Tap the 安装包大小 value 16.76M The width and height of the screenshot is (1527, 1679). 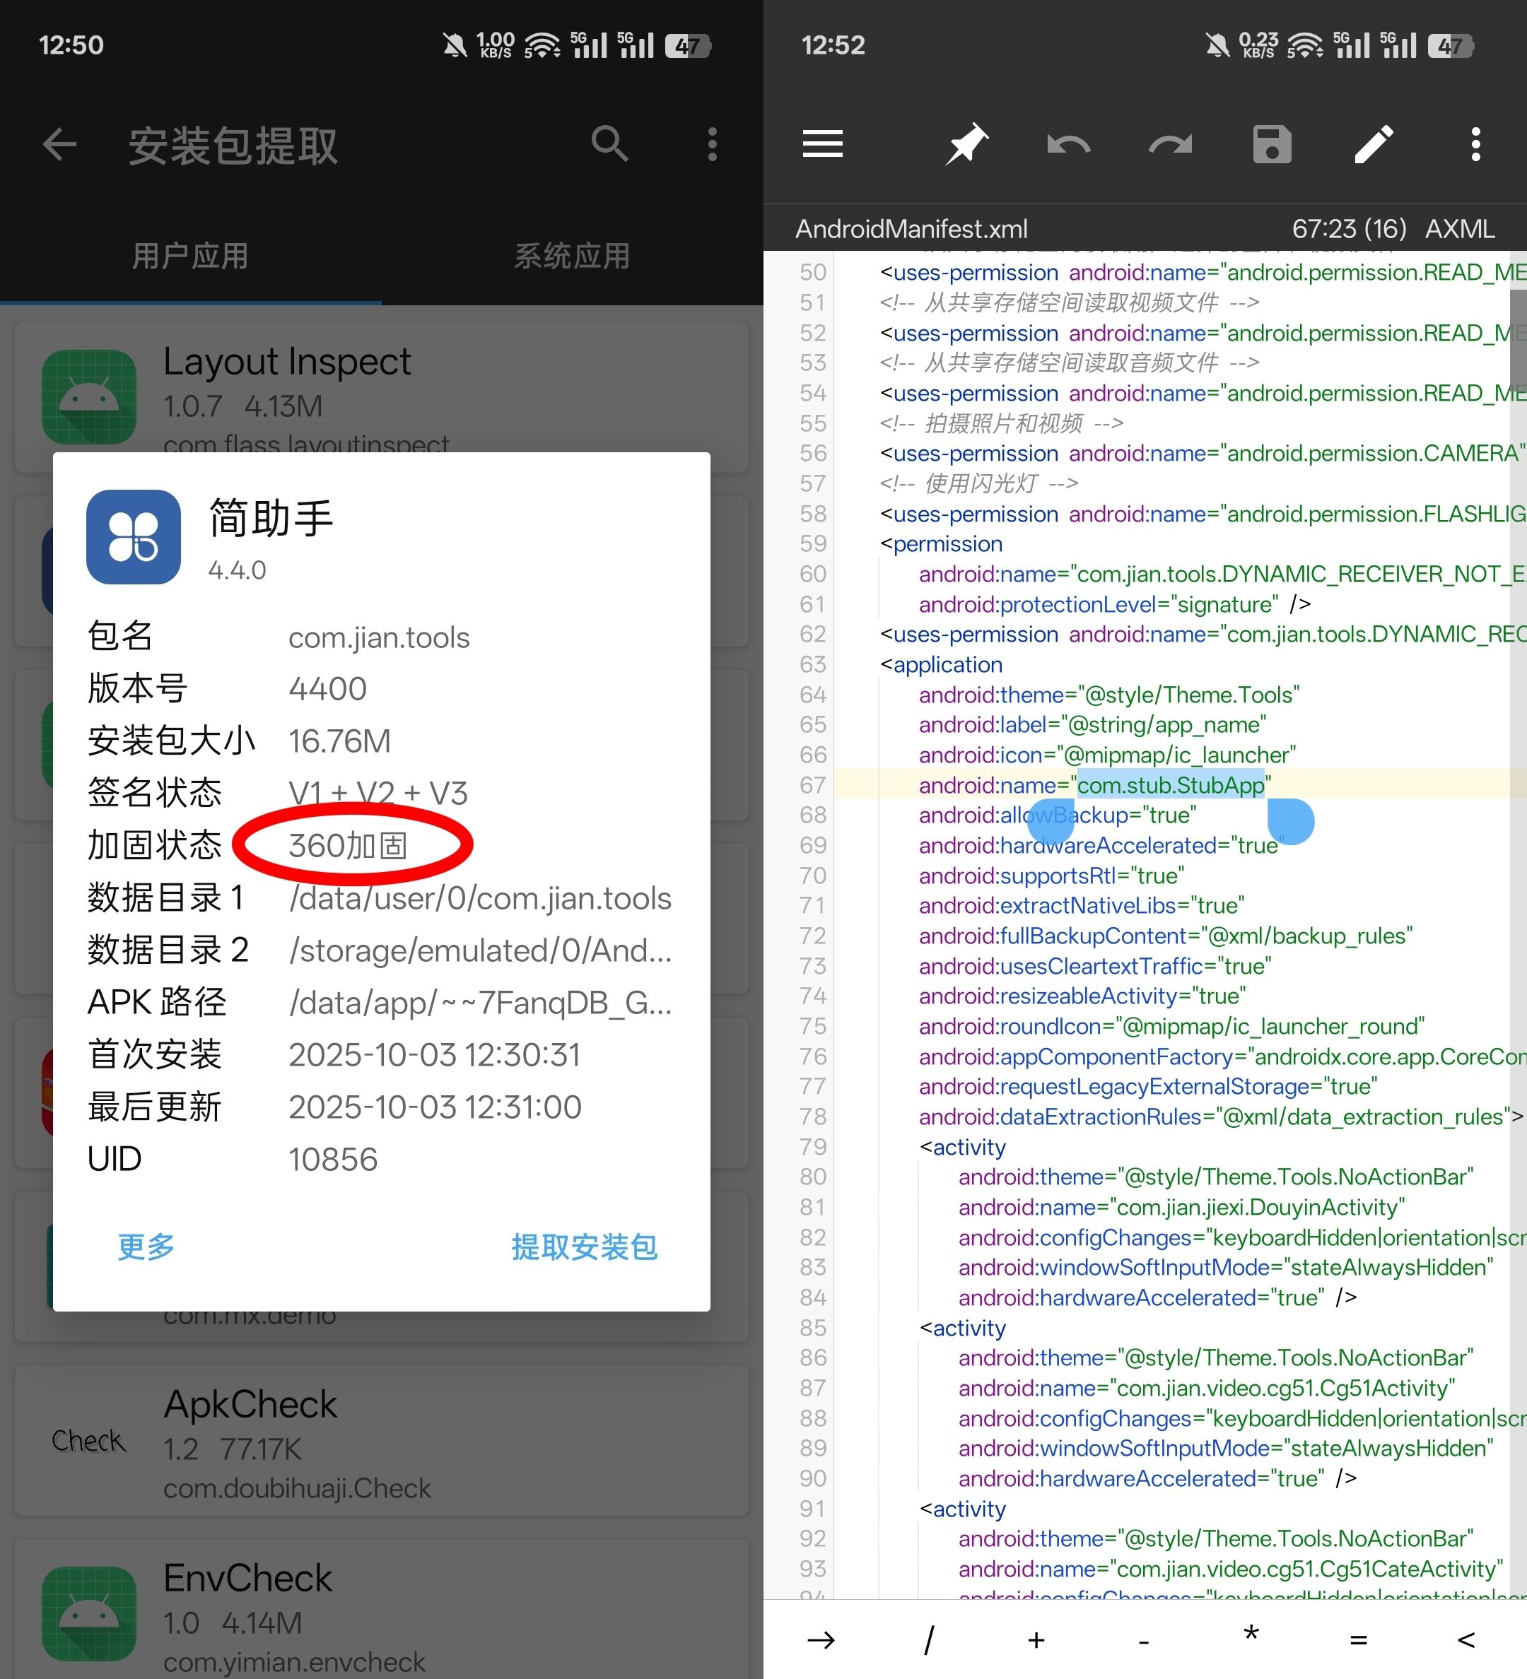(x=339, y=741)
